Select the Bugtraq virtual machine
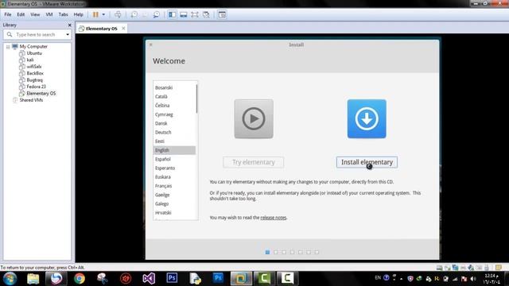 point(35,80)
